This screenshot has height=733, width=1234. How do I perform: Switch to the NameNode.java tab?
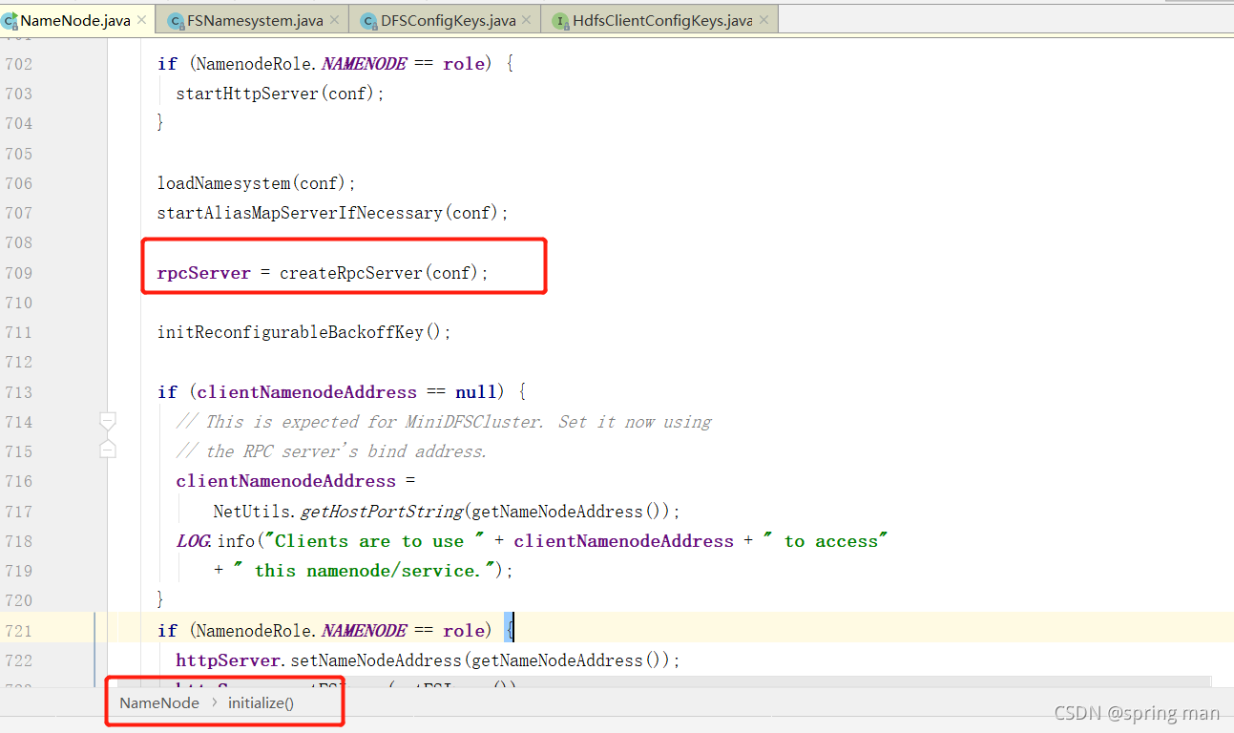(x=76, y=20)
